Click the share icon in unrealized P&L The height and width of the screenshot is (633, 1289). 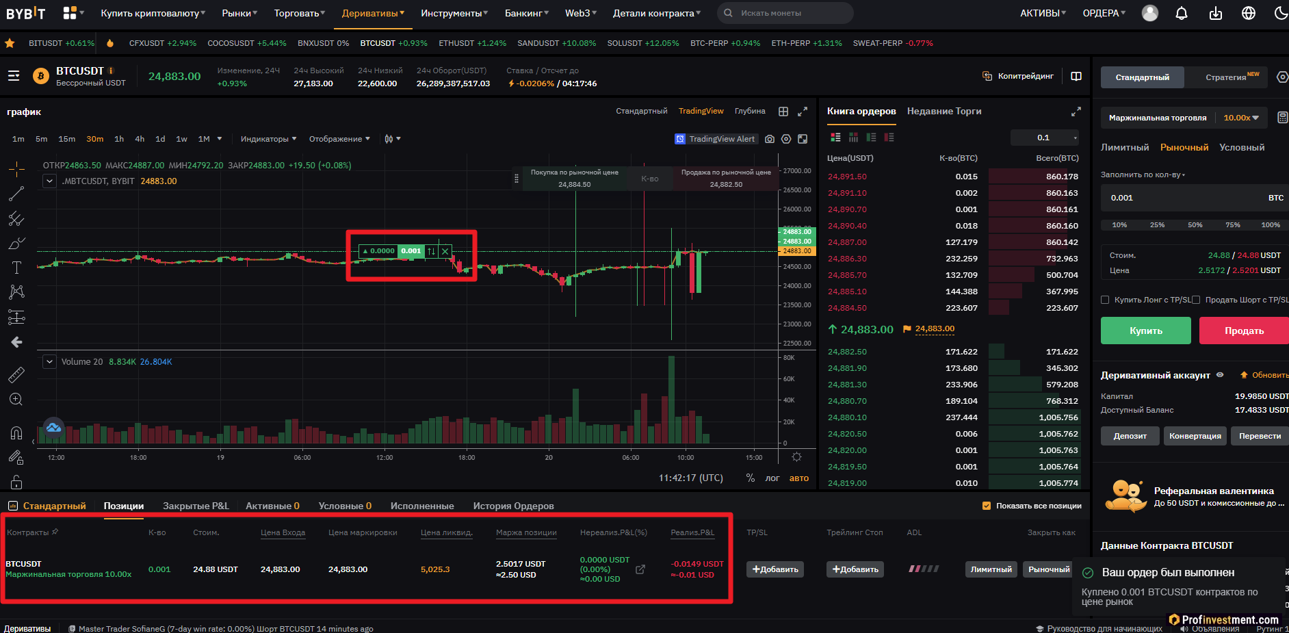(640, 569)
